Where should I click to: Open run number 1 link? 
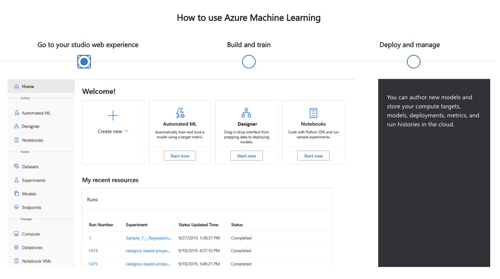[x=90, y=238]
